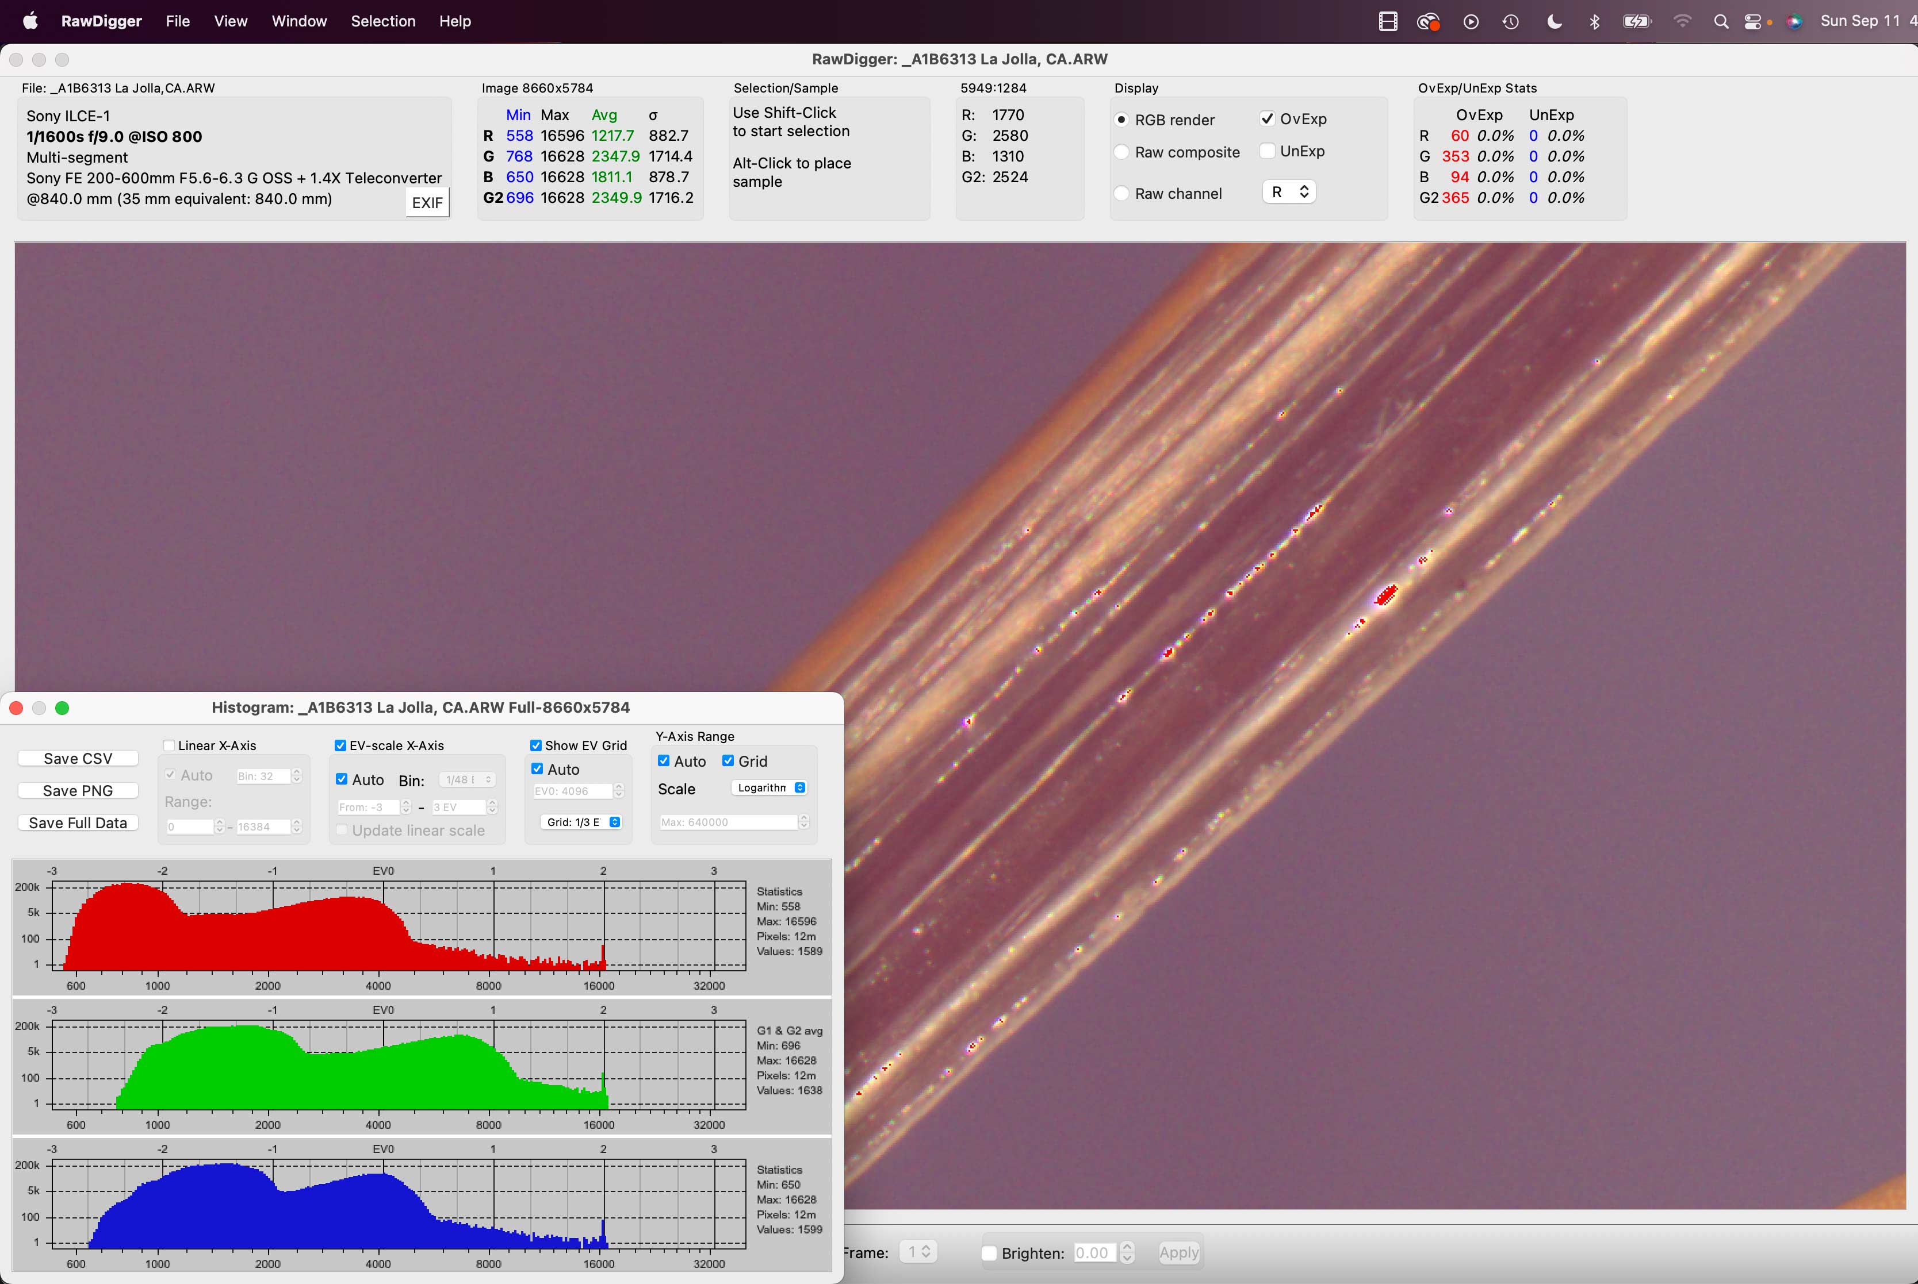Viewport: 1918px width, 1284px height.
Task: Open Grid 1/3 EV dropdown
Action: tap(581, 822)
